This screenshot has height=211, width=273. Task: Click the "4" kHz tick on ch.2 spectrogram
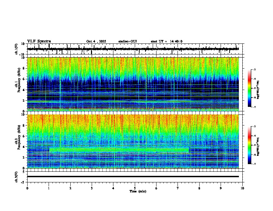[24, 147]
